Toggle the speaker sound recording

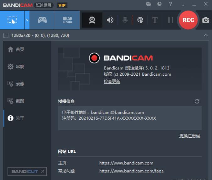pyautogui.click(x=110, y=20)
